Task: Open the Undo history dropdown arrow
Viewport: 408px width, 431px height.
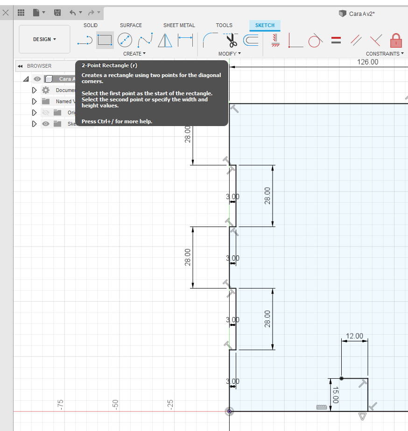Action: pyautogui.click(x=80, y=12)
